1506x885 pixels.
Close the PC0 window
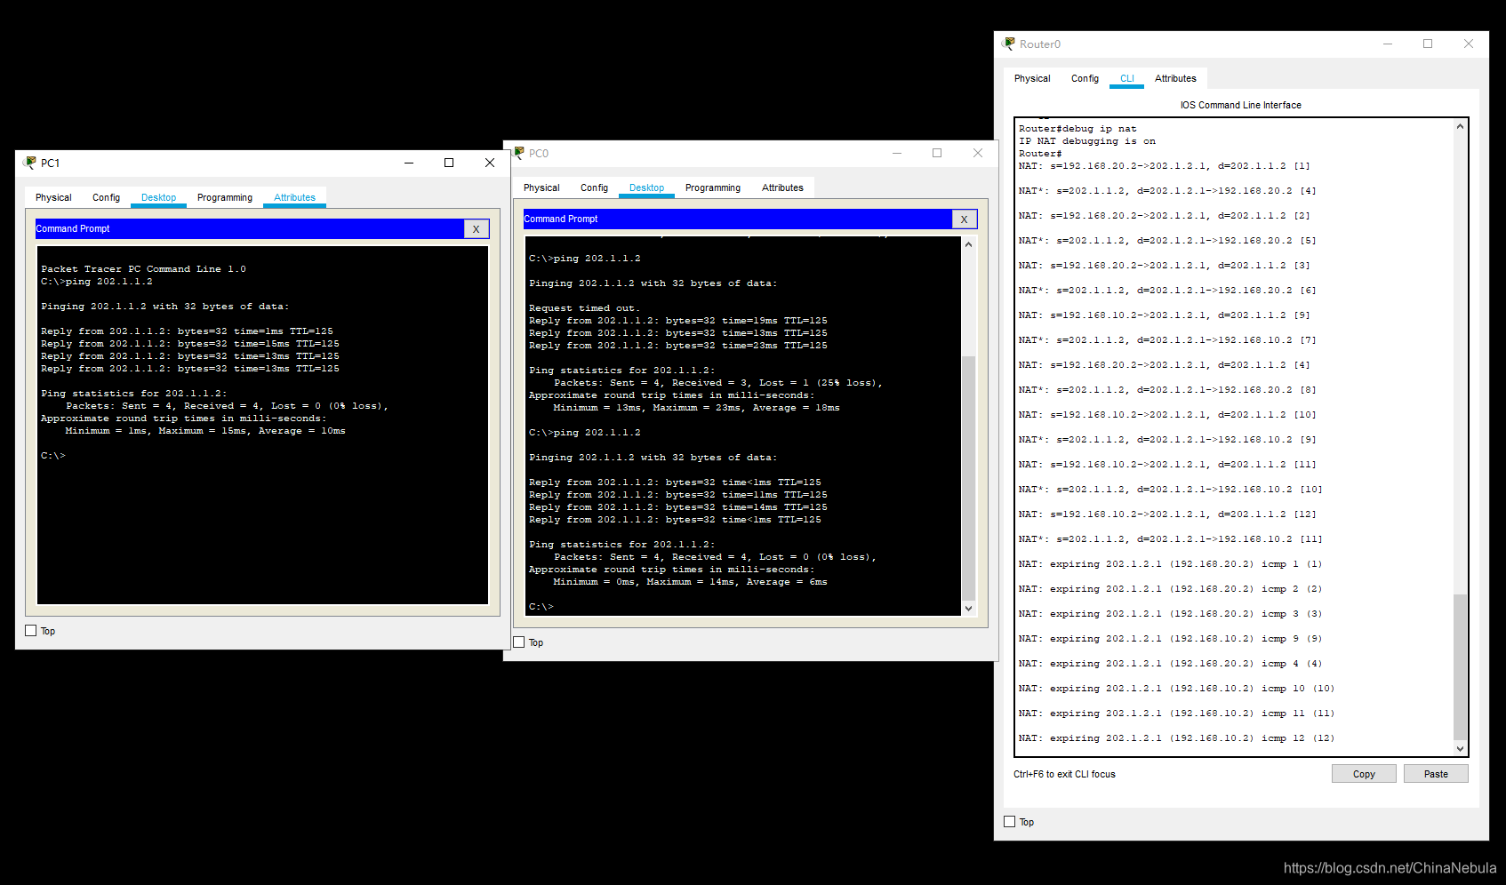978,153
